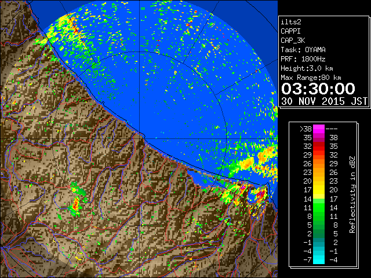Click the '---' top-right legend value
The image size is (371, 278).
[x=332, y=129]
